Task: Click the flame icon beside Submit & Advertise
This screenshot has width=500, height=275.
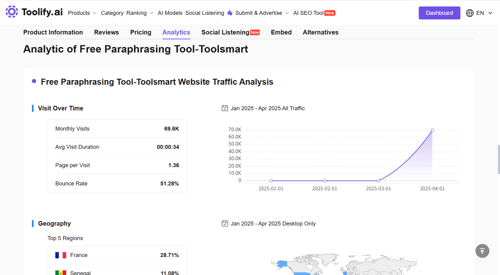Action: [230, 13]
